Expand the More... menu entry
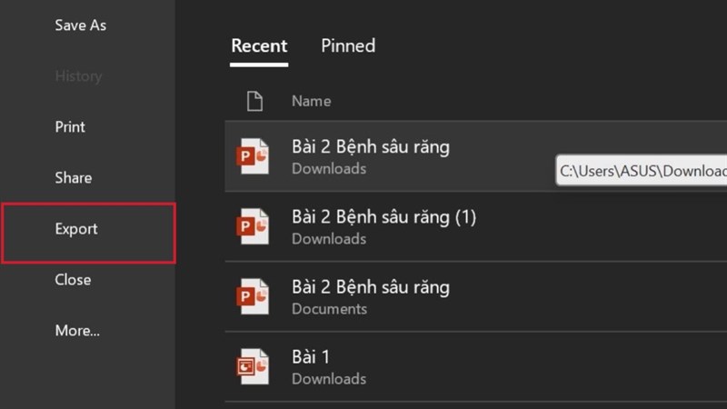This screenshot has width=727, height=409. (77, 331)
